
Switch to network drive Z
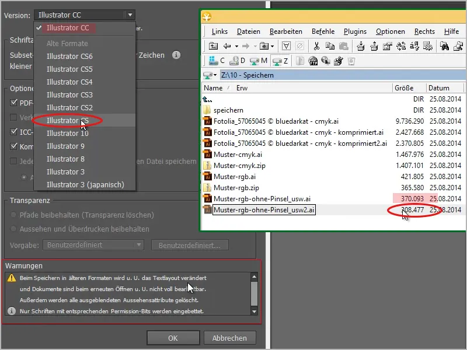tap(280, 61)
